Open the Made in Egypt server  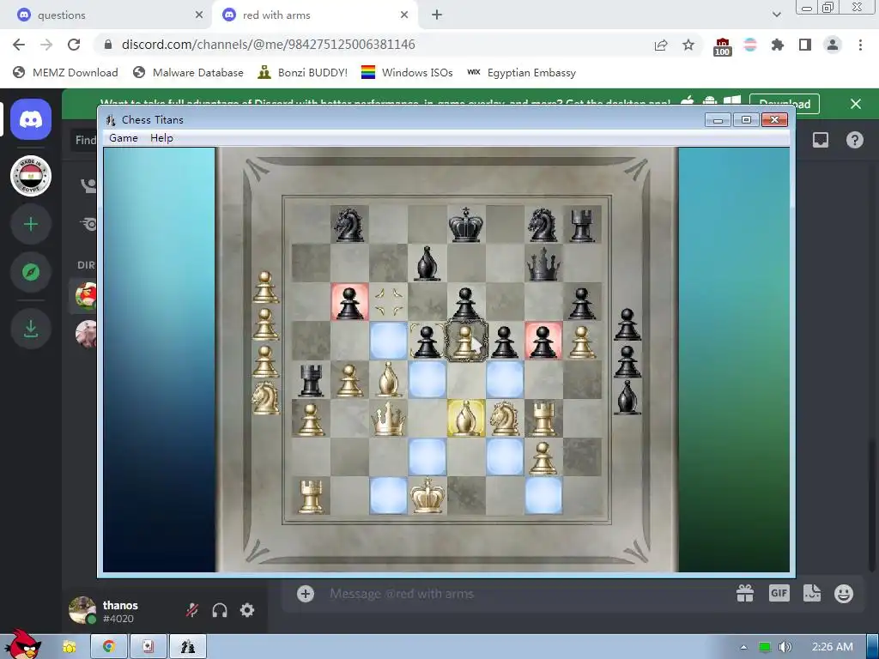[x=31, y=176]
